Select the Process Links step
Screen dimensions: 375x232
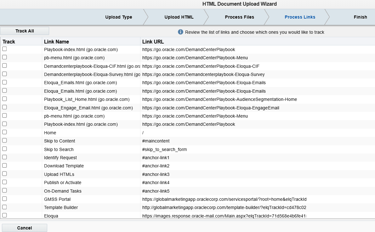(x=300, y=17)
